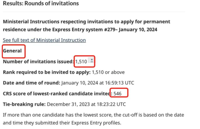Viewport: 200px width, 129px height.
Task: Click the December 31, 2023 tie-breaking timestamp
Action: [x=86, y=104]
